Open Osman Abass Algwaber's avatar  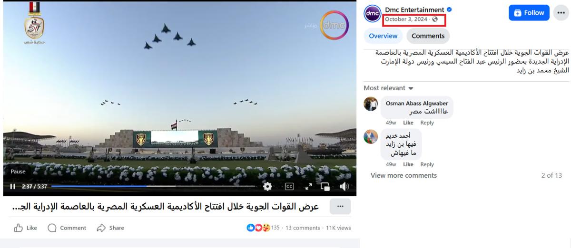tap(371, 104)
